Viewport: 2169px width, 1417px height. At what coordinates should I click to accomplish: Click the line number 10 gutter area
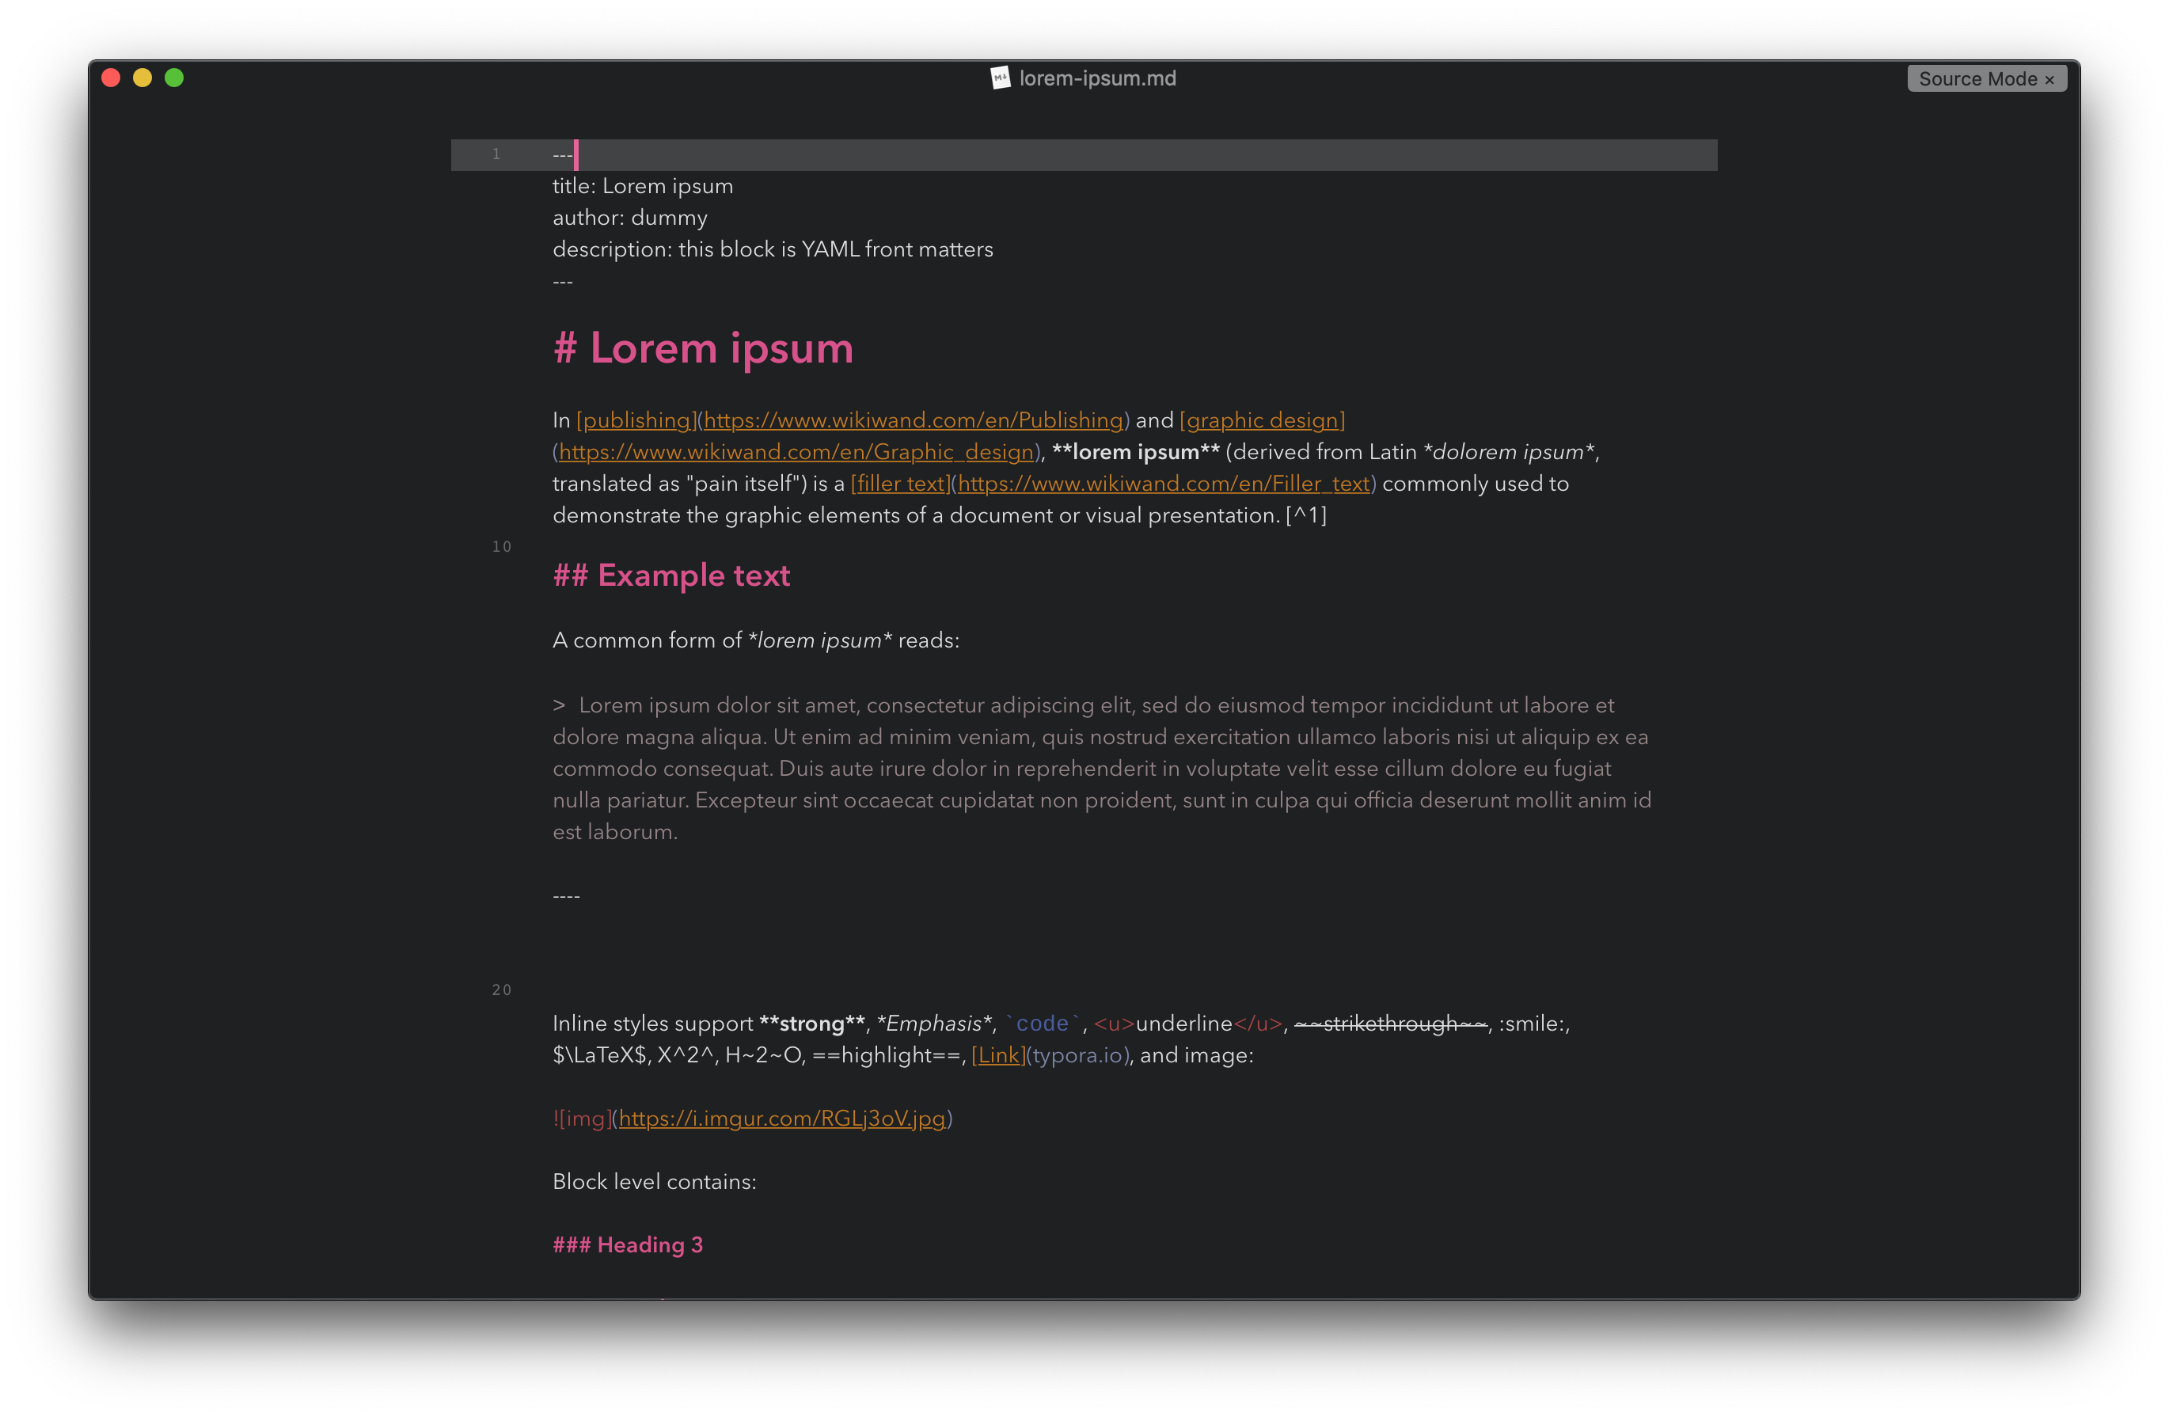[x=496, y=544]
